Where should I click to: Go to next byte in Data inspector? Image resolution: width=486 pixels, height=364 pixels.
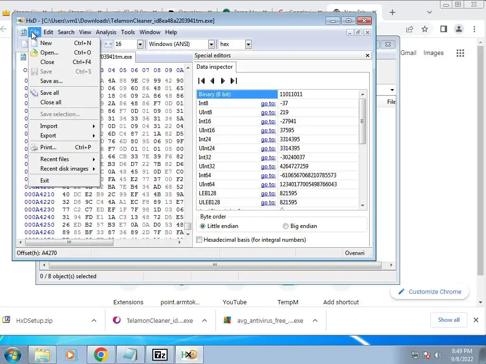[223, 81]
